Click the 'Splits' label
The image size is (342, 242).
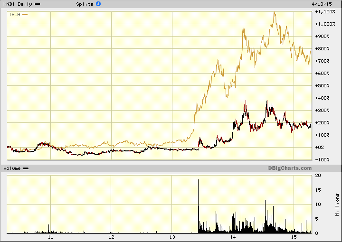tap(85, 4)
